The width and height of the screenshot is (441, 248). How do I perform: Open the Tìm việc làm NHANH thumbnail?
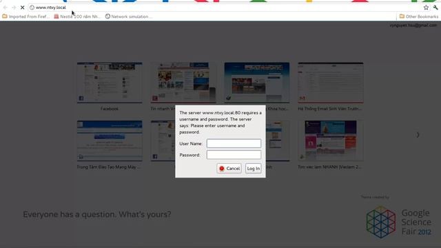pos(331,141)
